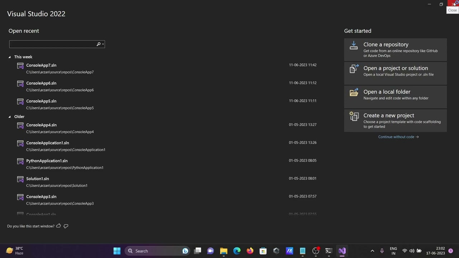
Task: Give thumbs down for start window
Action: point(66,226)
